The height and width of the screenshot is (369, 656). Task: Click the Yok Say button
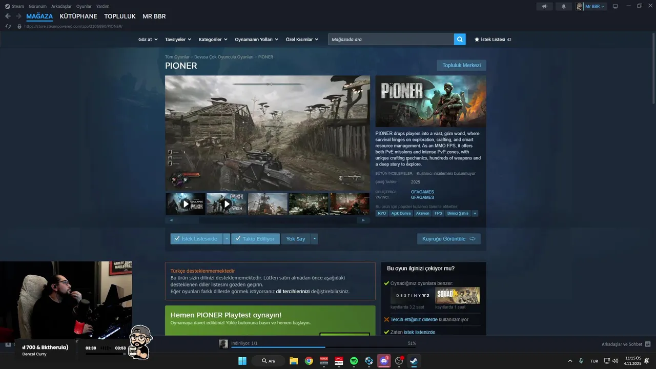(296, 239)
